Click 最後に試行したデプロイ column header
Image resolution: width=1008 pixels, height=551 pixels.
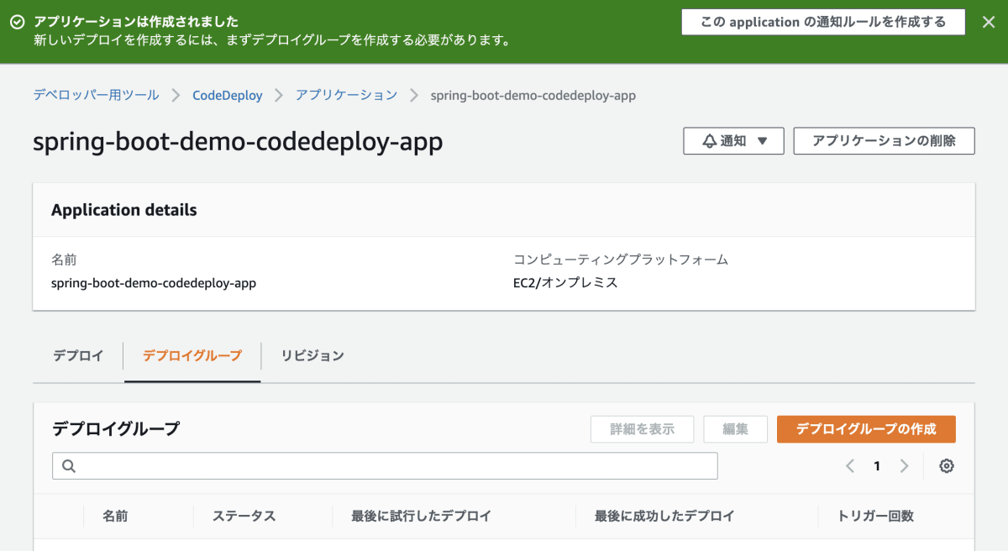(x=421, y=516)
